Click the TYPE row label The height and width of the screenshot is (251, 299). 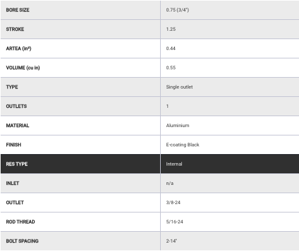point(12,87)
